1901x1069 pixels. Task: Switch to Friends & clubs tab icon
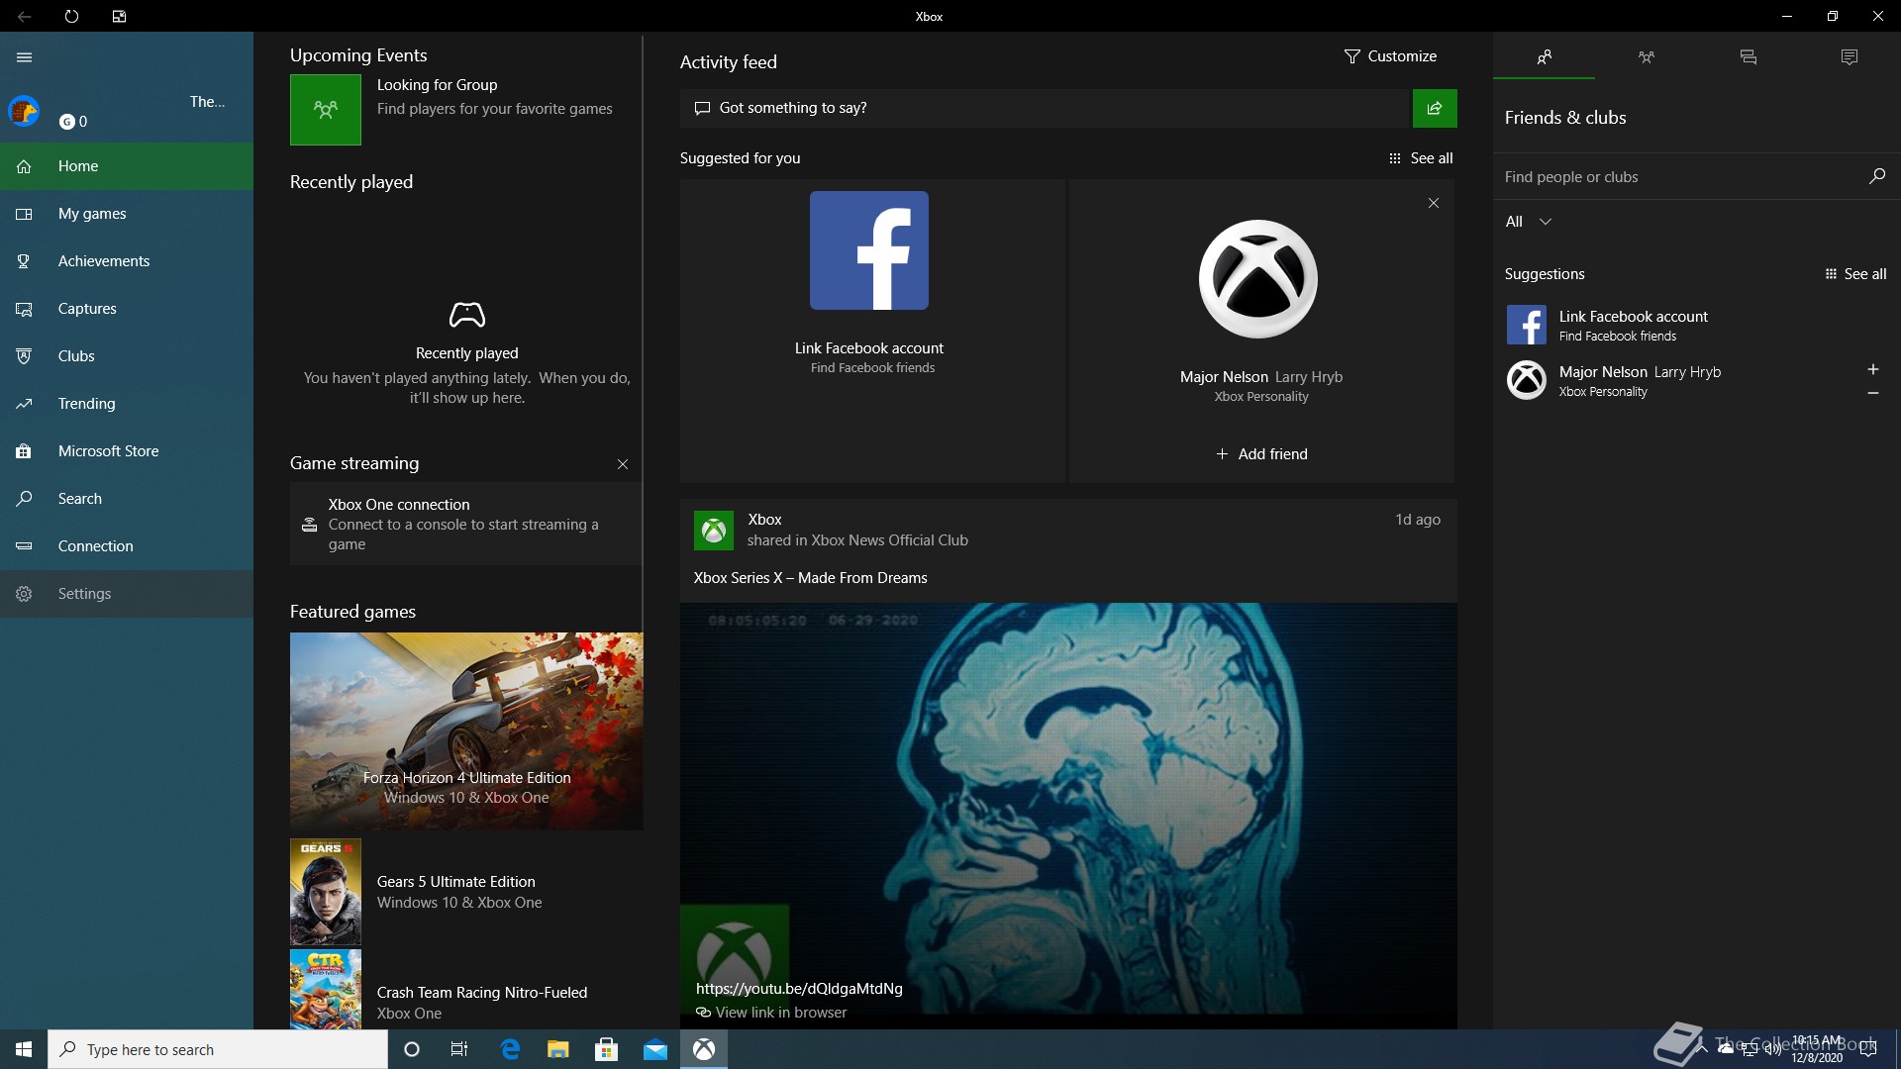click(1544, 57)
